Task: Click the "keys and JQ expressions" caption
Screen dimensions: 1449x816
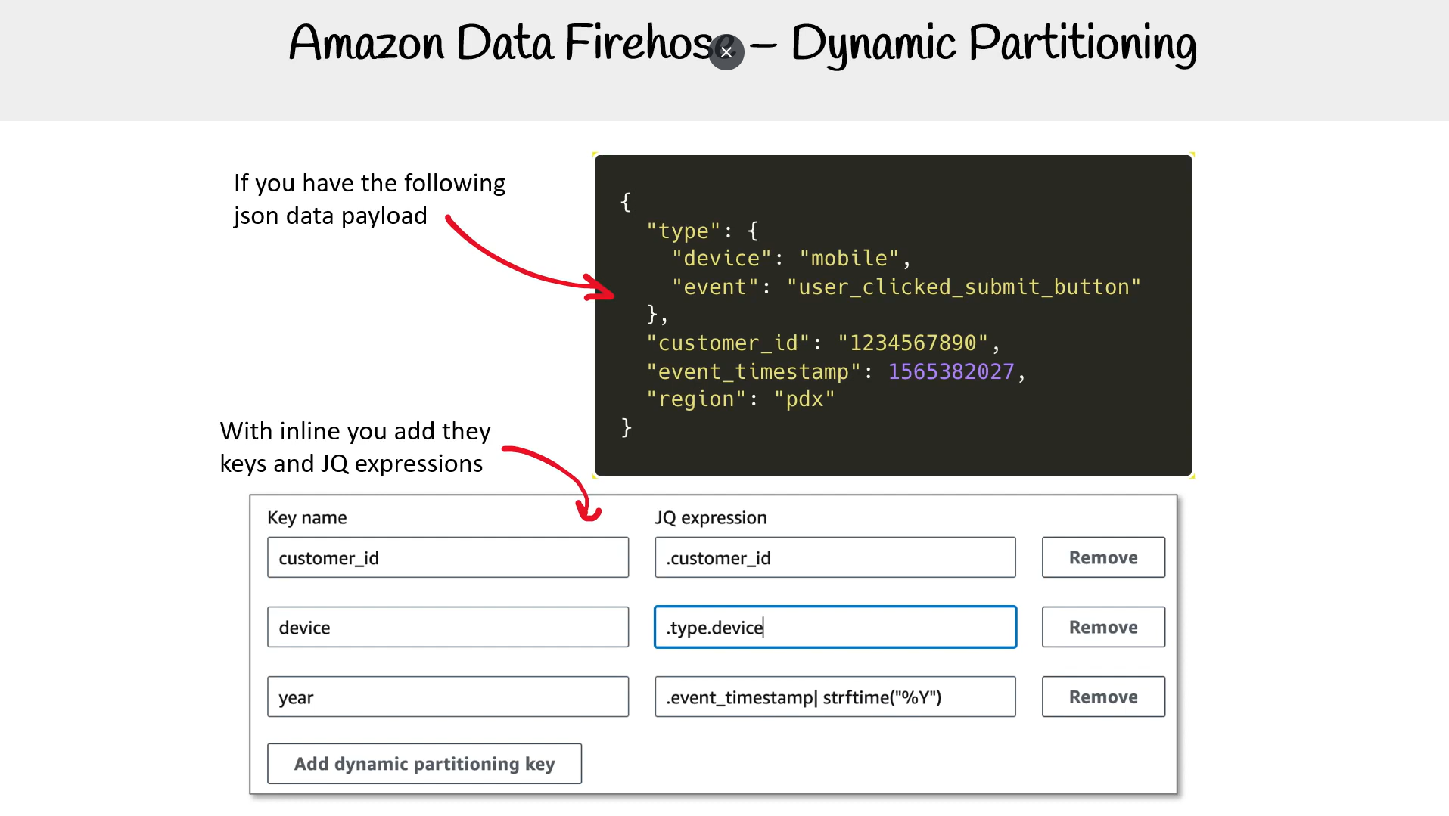Action: tap(351, 464)
